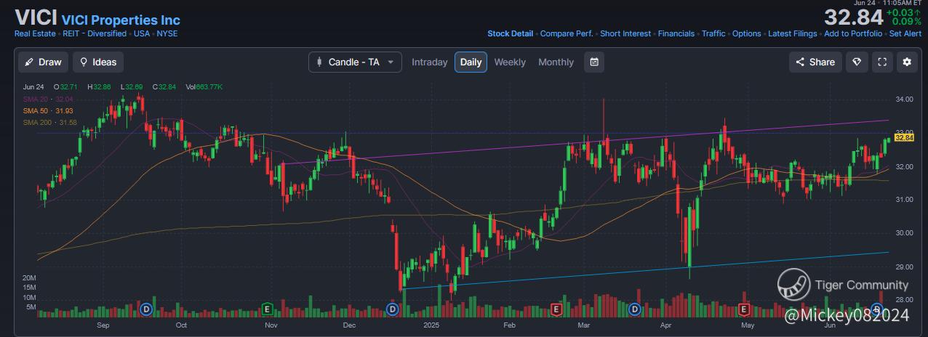Click the diamond premium icon
The height and width of the screenshot is (337, 928).
[856, 62]
